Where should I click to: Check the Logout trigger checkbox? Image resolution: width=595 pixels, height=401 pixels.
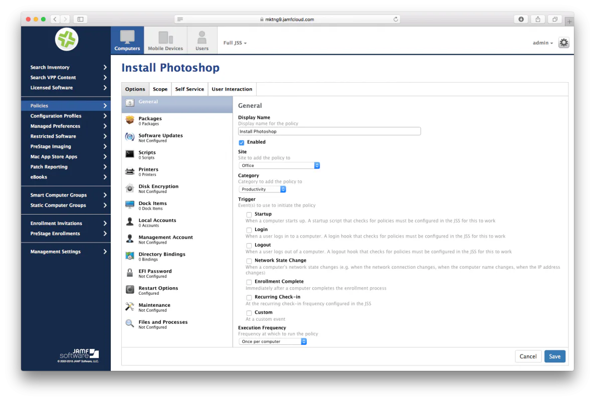point(249,246)
